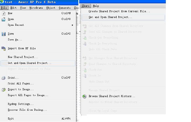Viewport: 191px width, 122px height.
Task: Click the Check Out Everything icon
Action: click(x=85, y=38)
